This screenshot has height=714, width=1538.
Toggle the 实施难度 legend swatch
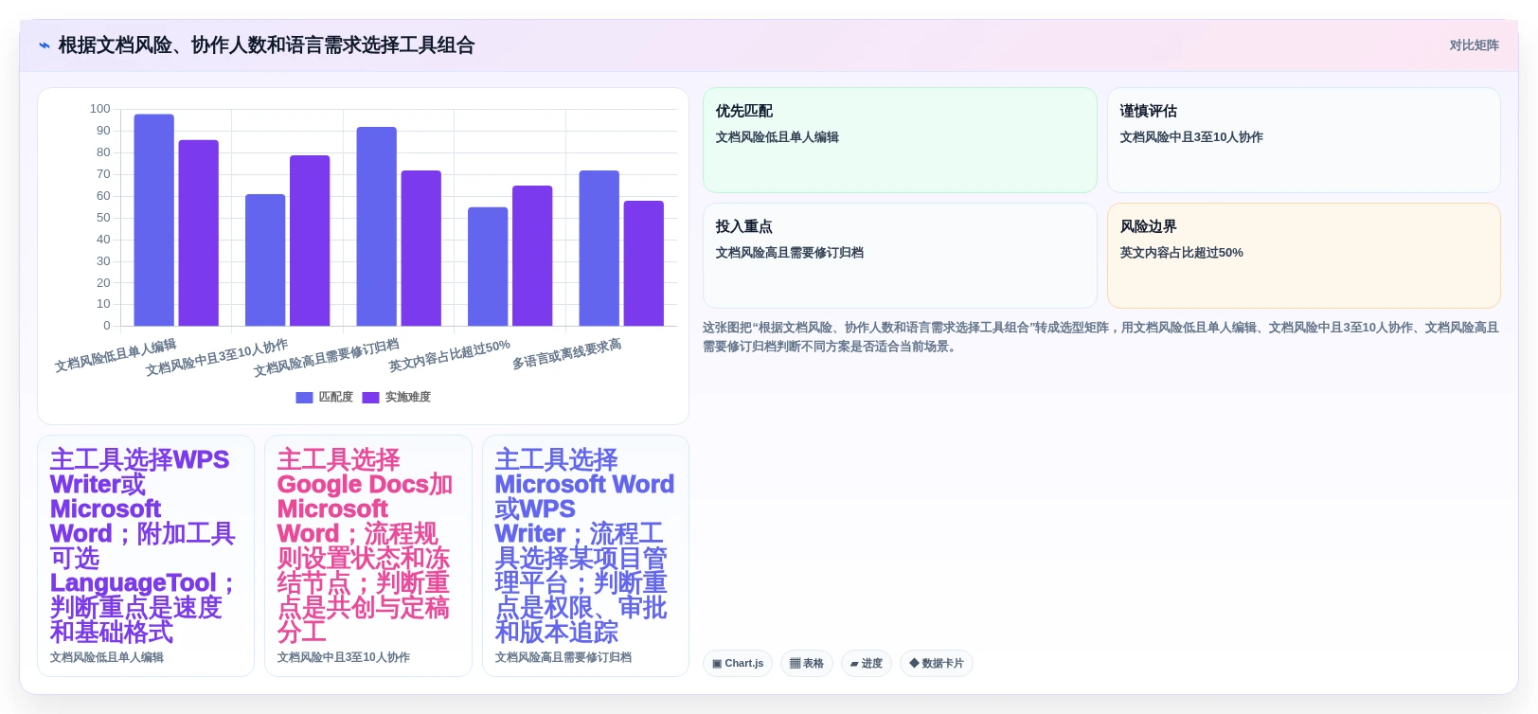tap(370, 398)
